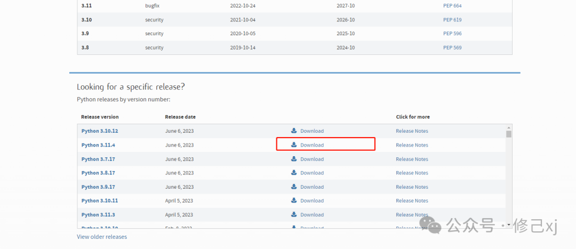Click first release date 2021-10-04
This screenshot has width=576, height=249.
click(243, 20)
